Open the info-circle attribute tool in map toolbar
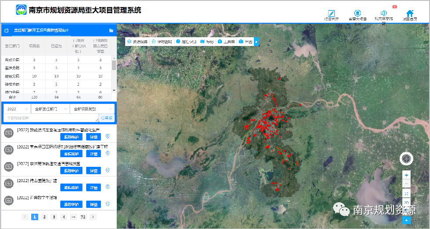Viewport: 430px width, 229px height. tap(186, 42)
